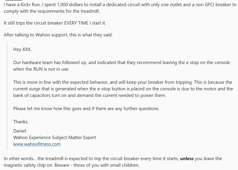238x170 pixels.
Task: Click the "Hey XXX," greeting line
Action: point(22,49)
